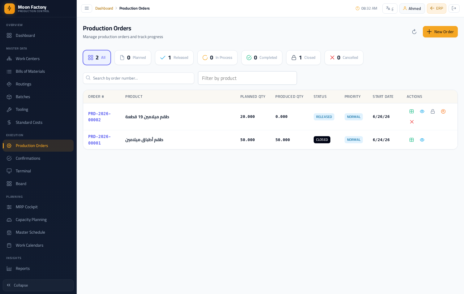
Task: Cancel order PRD-2026-00002 with red X
Action: [x=412, y=122]
